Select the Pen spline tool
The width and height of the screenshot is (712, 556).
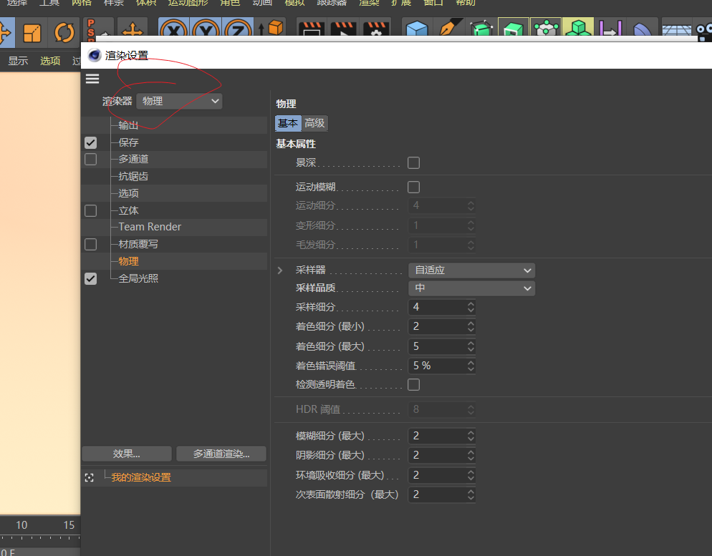(448, 31)
